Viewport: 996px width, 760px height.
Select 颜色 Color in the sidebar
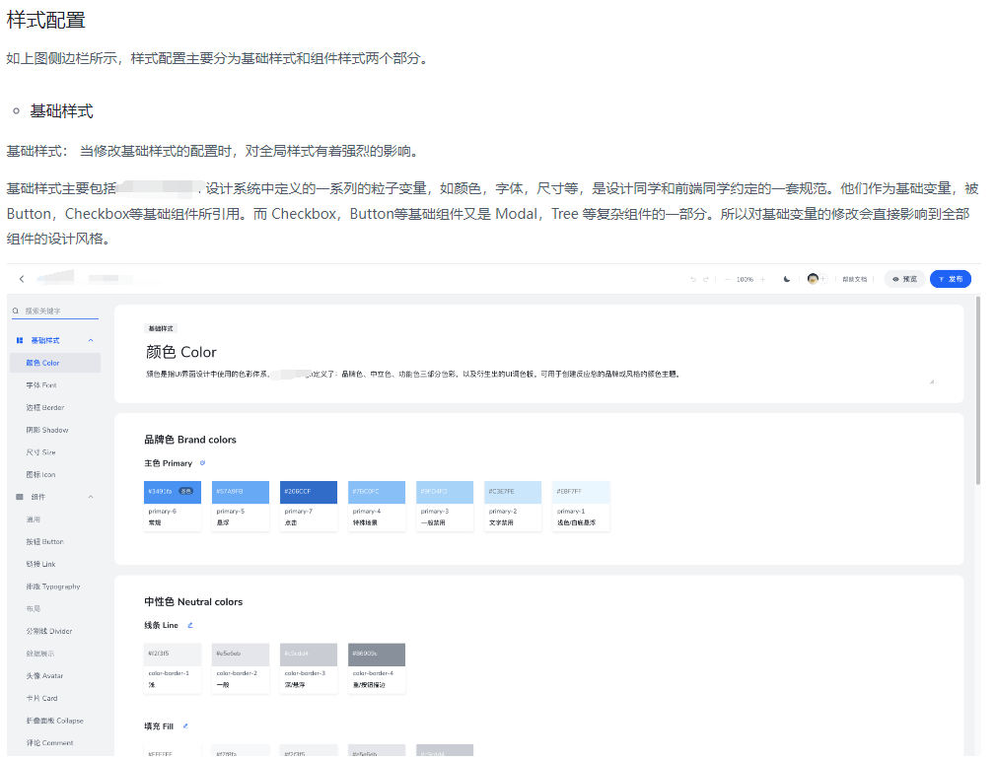coord(55,363)
